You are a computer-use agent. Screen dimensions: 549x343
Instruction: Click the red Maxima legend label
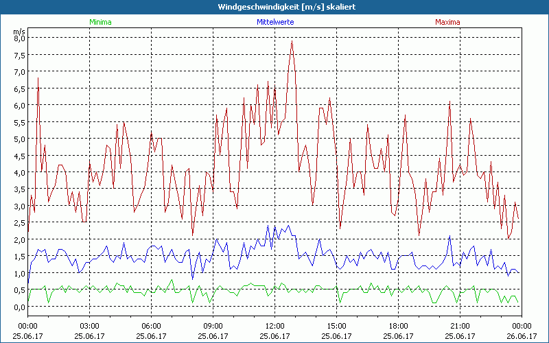tap(448, 22)
